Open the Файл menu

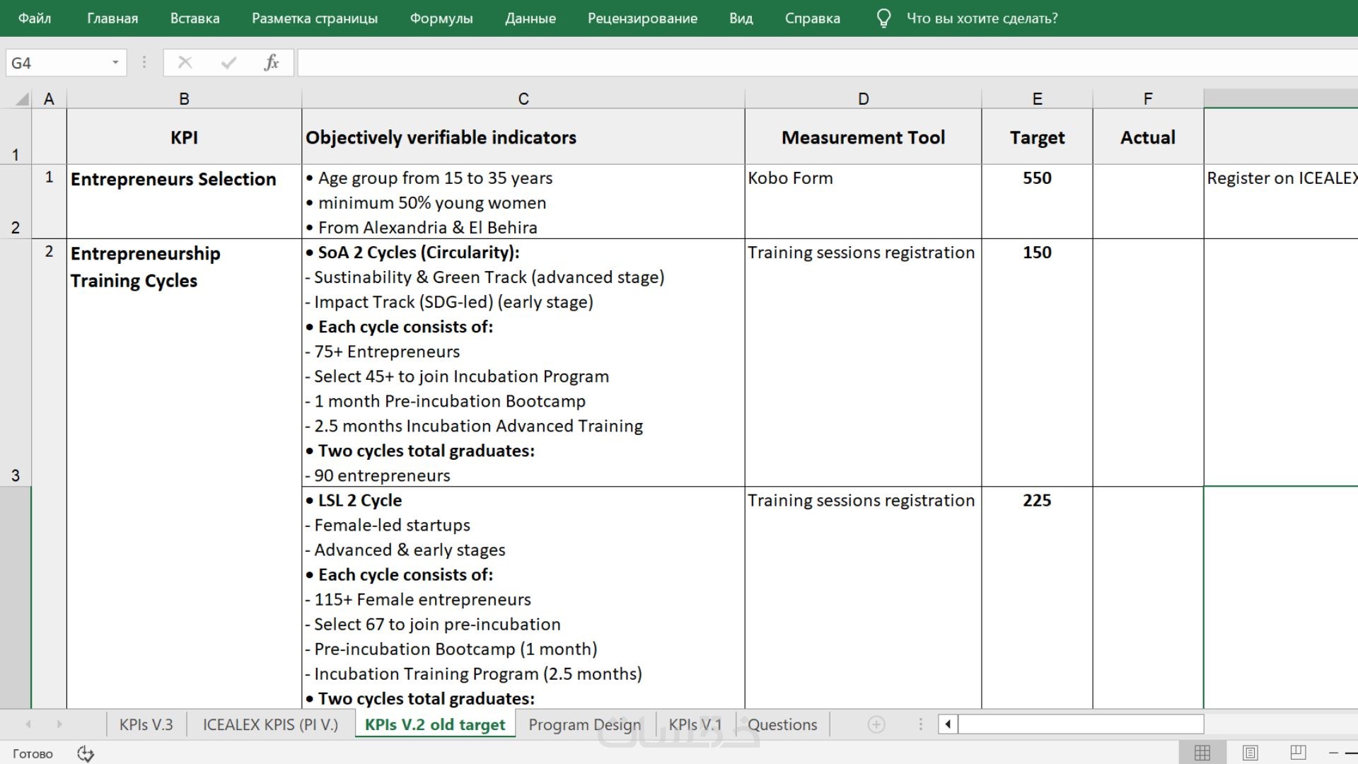coord(34,18)
